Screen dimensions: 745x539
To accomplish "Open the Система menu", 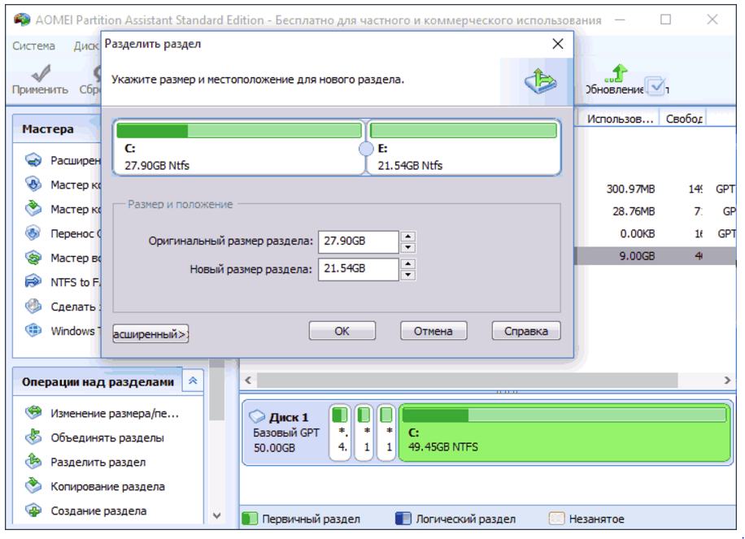I will [x=33, y=46].
